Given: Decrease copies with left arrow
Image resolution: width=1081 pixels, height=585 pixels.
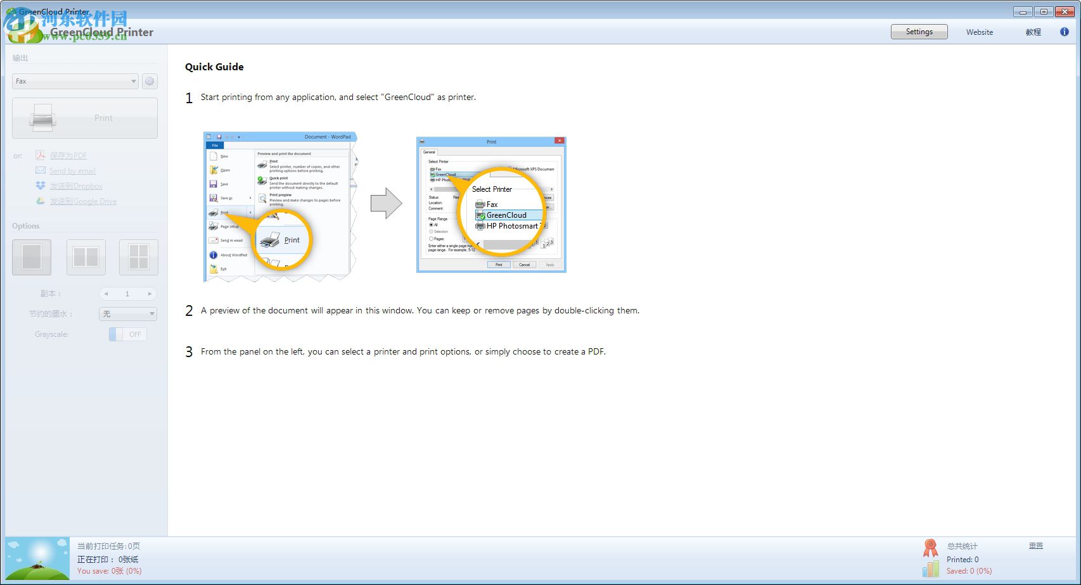Looking at the screenshot, I should pos(106,294).
